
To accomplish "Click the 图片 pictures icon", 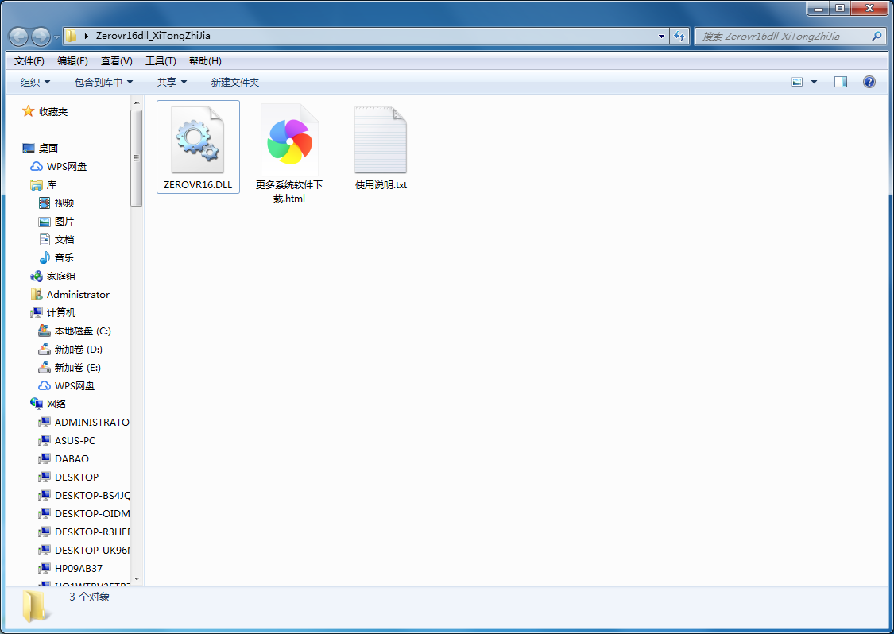I will point(45,221).
